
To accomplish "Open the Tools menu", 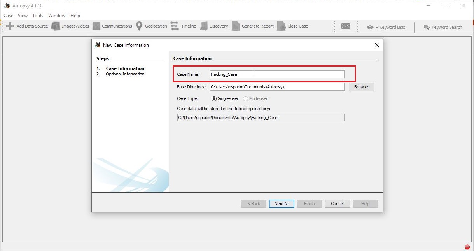I will point(38,16).
